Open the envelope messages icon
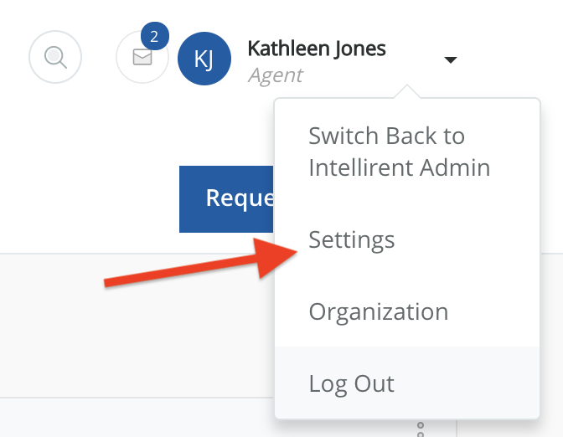The width and height of the screenshot is (563, 437). (142, 58)
